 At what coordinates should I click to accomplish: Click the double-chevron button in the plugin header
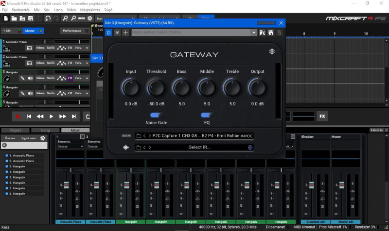coord(117,33)
